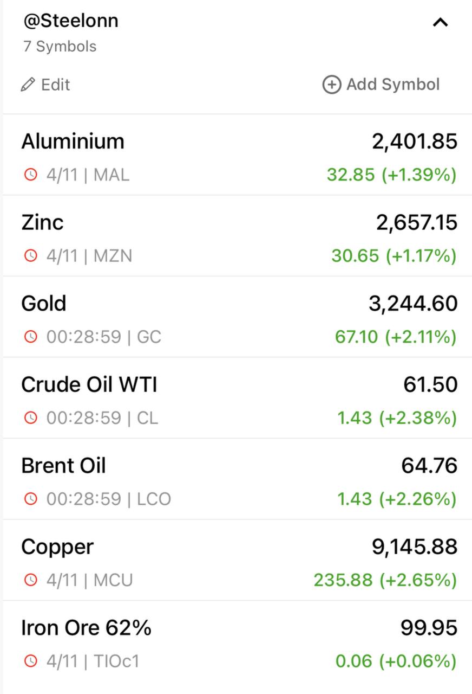
Task: Tap the clock icon beside CL
Action: (31, 417)
